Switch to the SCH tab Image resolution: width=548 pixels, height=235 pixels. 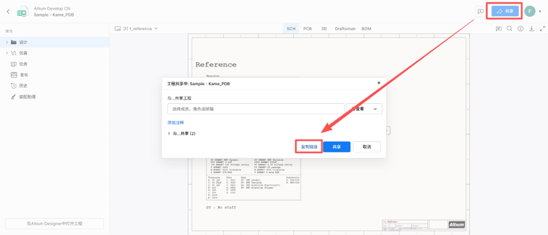(291, 29)
